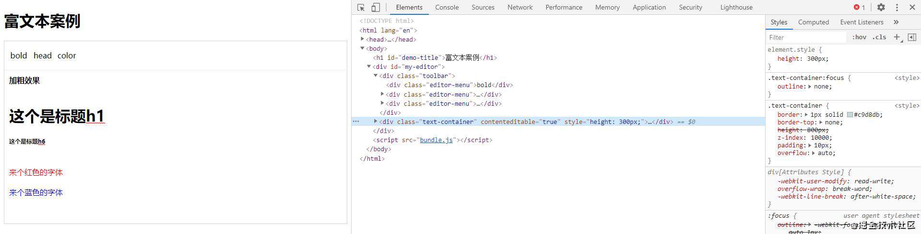The image size is (921, 234).
Task: Click the styles Filter input field
Action: point(806,37)
